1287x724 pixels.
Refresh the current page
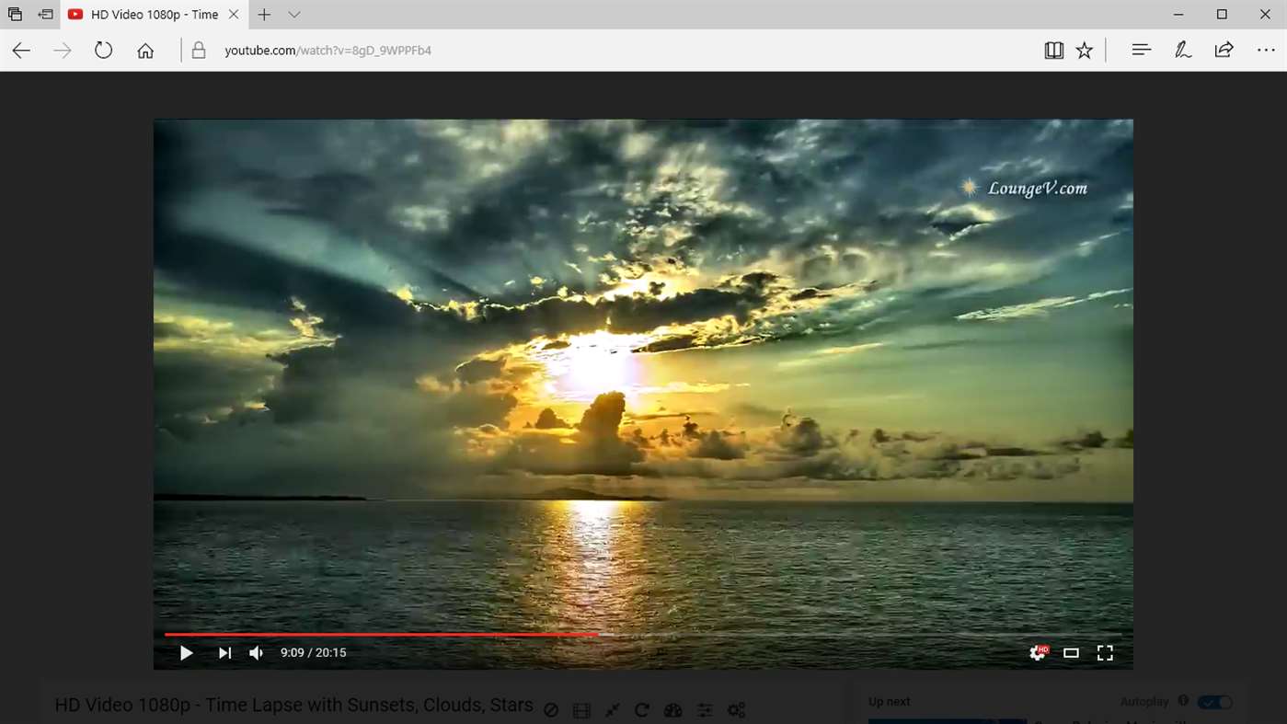103,51
